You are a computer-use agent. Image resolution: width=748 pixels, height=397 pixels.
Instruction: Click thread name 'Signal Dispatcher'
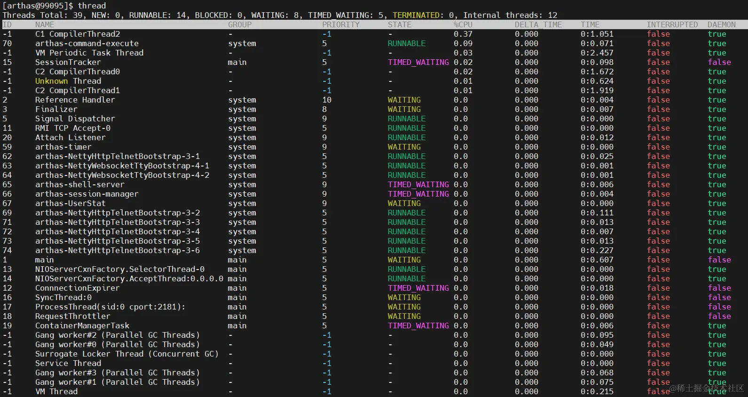point(75,119)
